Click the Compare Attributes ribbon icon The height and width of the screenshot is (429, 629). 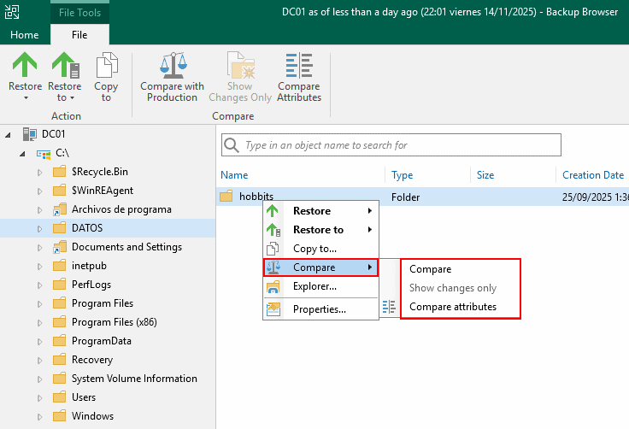coord(299,65)
